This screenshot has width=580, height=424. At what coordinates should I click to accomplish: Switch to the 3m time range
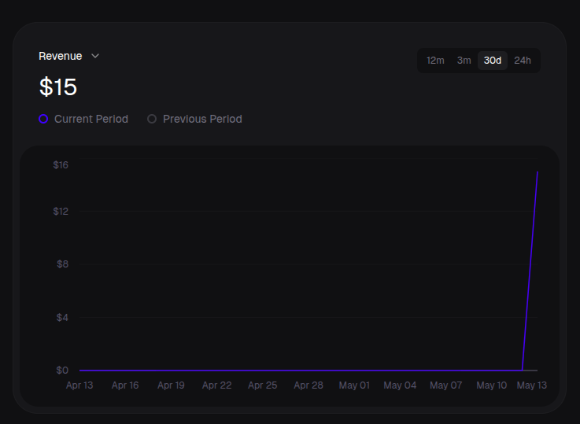click(x=464, y=61)
